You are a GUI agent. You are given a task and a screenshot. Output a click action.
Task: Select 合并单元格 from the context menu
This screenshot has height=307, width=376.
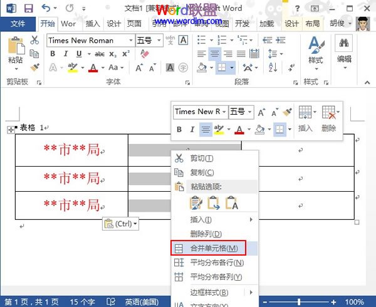click(214, 249)
